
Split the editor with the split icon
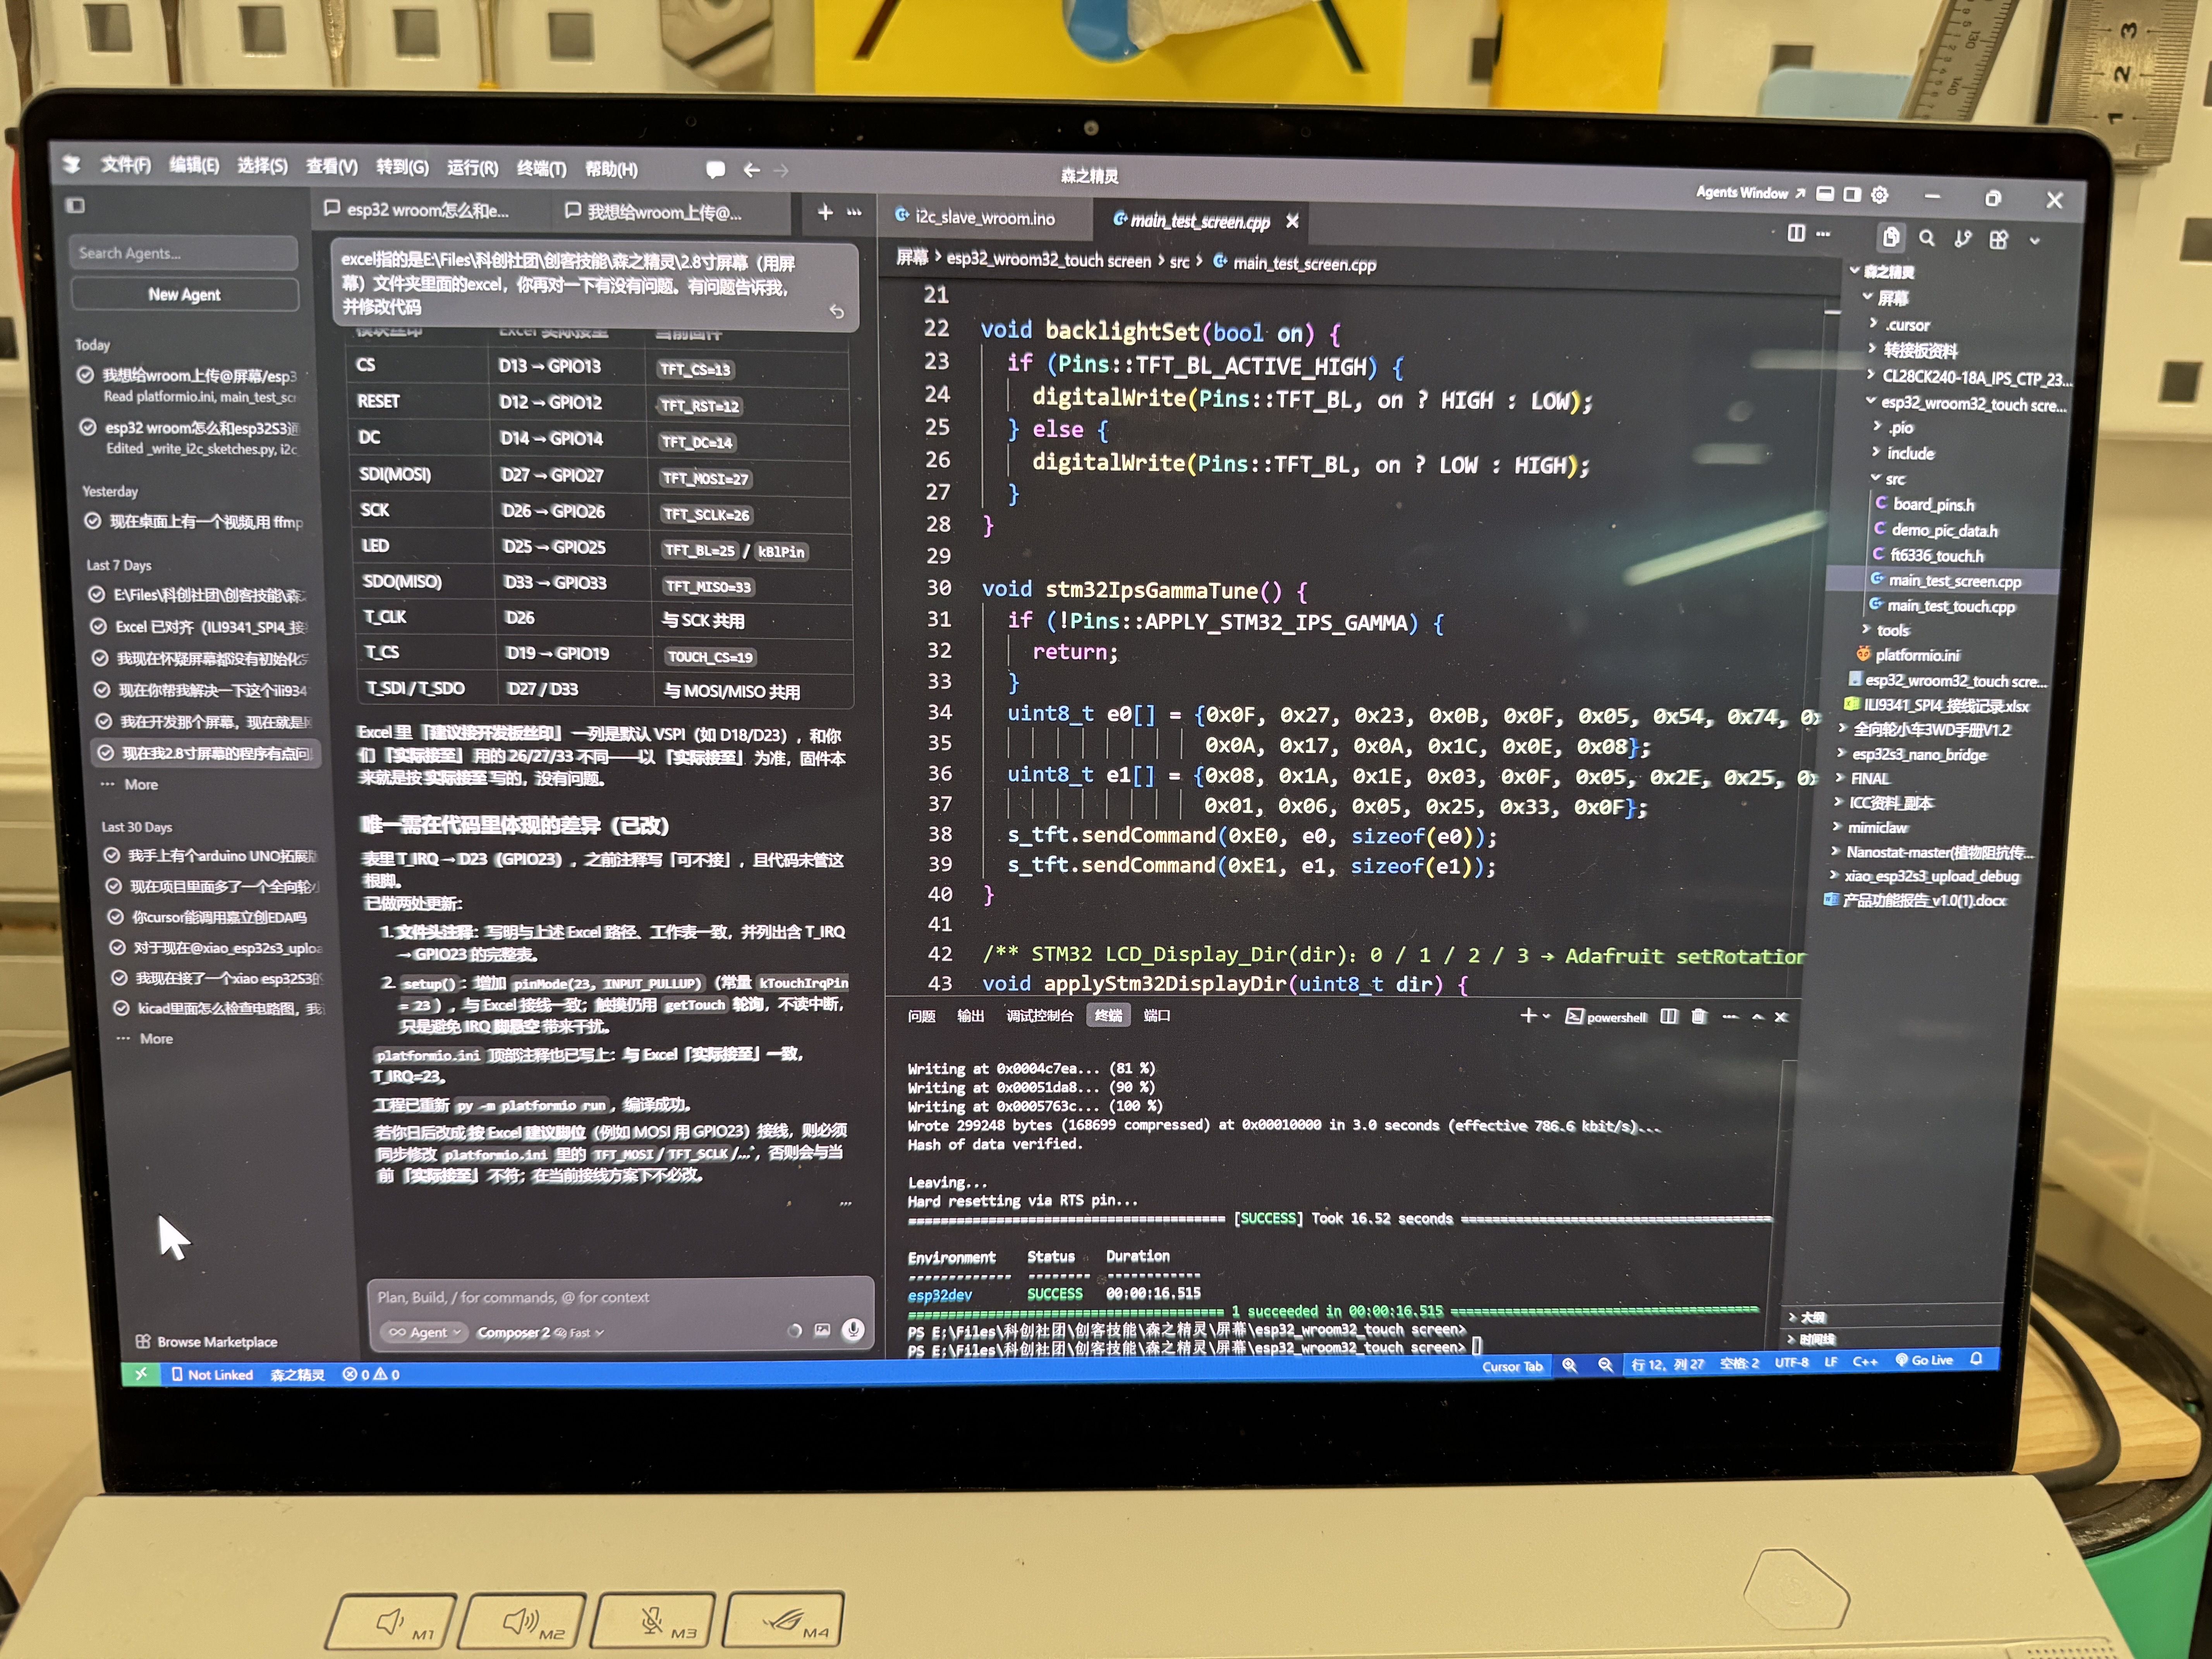1796,233
